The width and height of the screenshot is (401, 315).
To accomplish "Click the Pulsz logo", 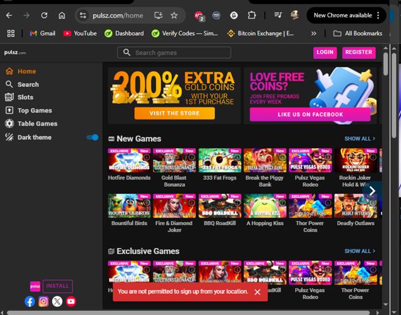I will point(15,52).
